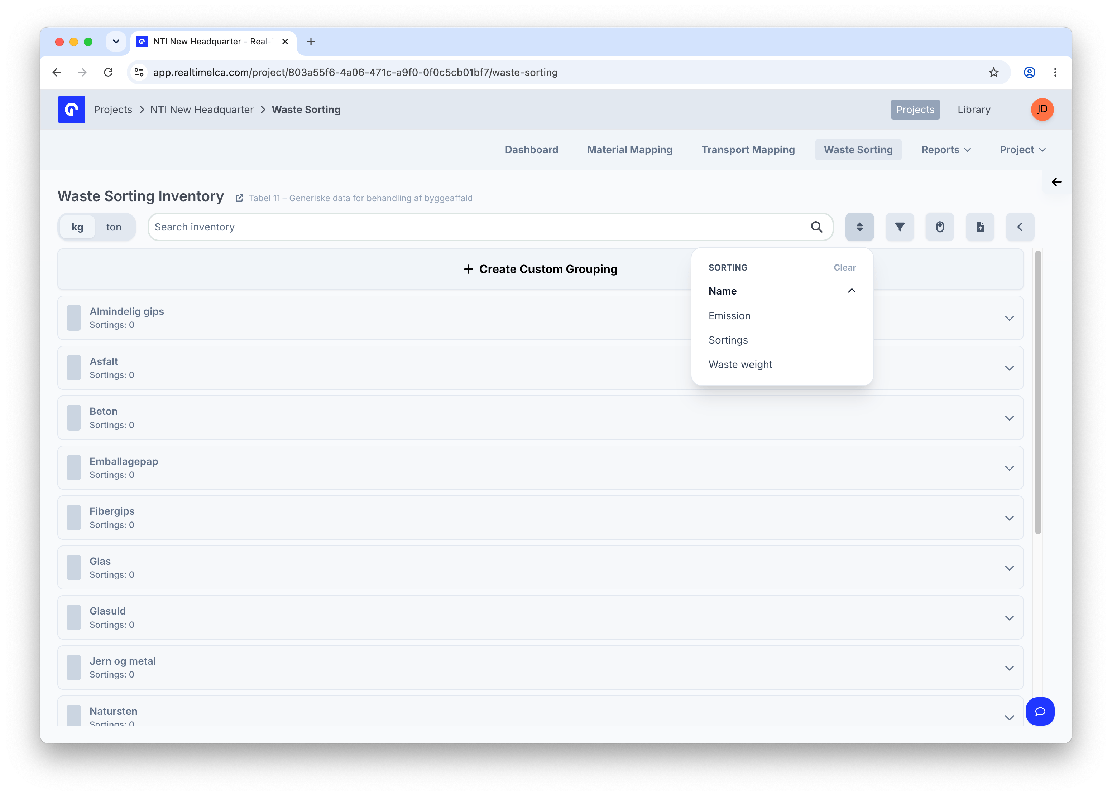View site information icon in address bar
The width and height of the screenshot is (1112, 796).
point(139,73)
